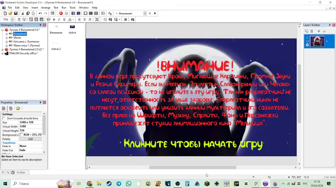
Task: Click the horizontal scrollbar of frame editor
Action: 192,168
